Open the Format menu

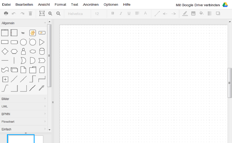[60, 5]
